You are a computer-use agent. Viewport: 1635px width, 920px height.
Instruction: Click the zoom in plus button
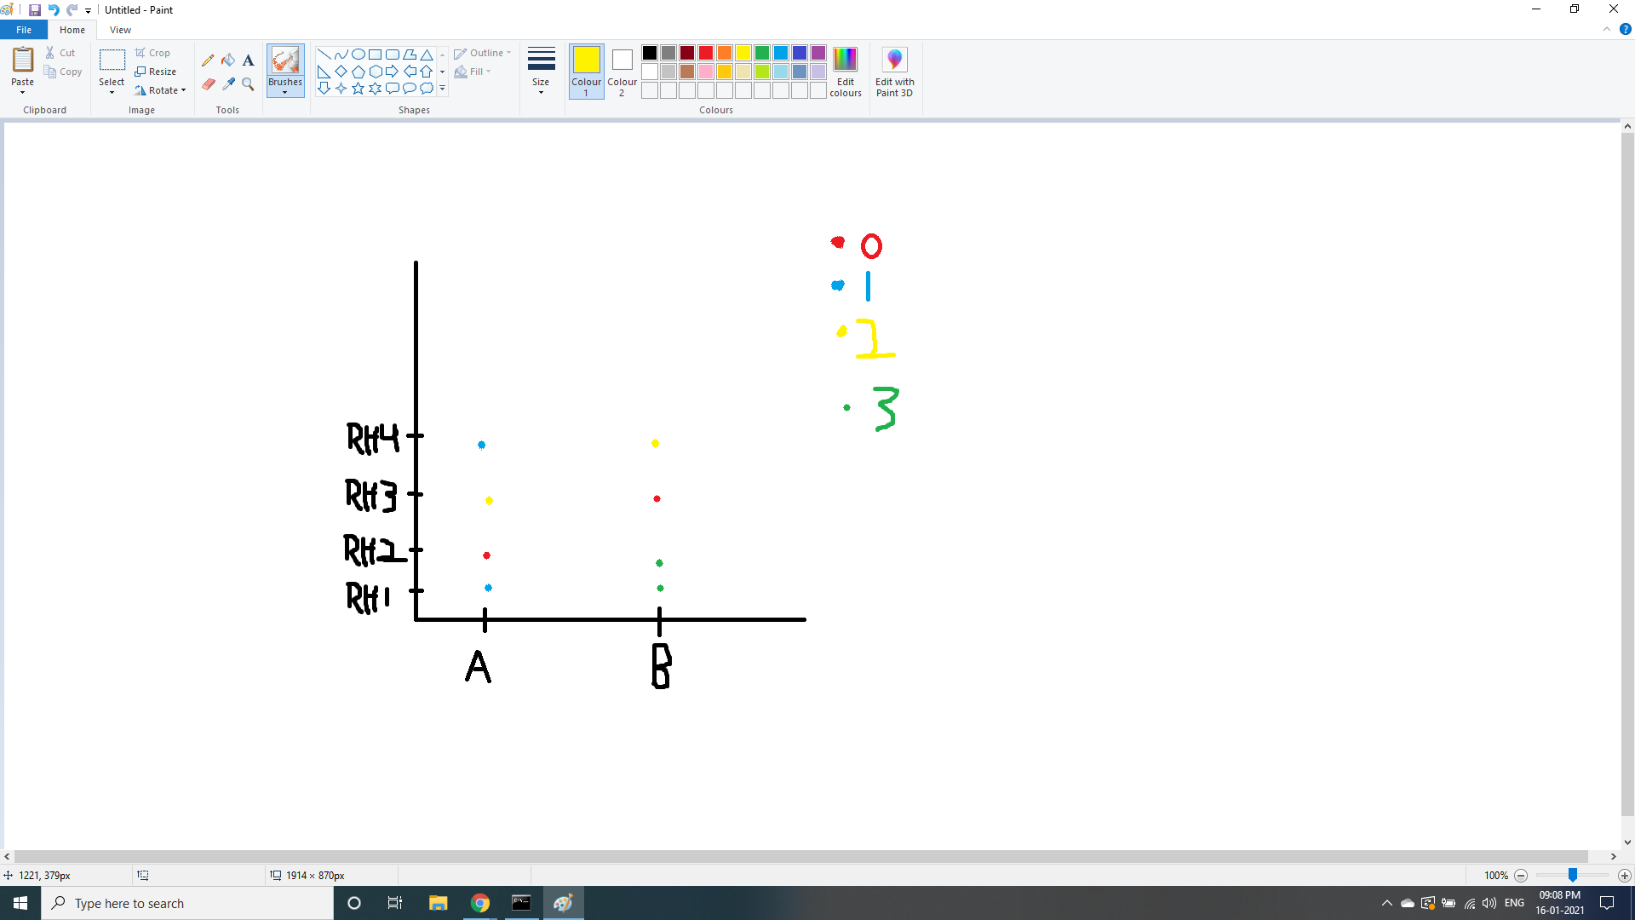1624,876
